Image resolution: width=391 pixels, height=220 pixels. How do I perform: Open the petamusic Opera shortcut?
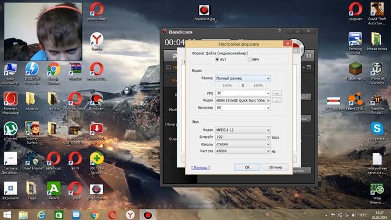coord(54,161)
